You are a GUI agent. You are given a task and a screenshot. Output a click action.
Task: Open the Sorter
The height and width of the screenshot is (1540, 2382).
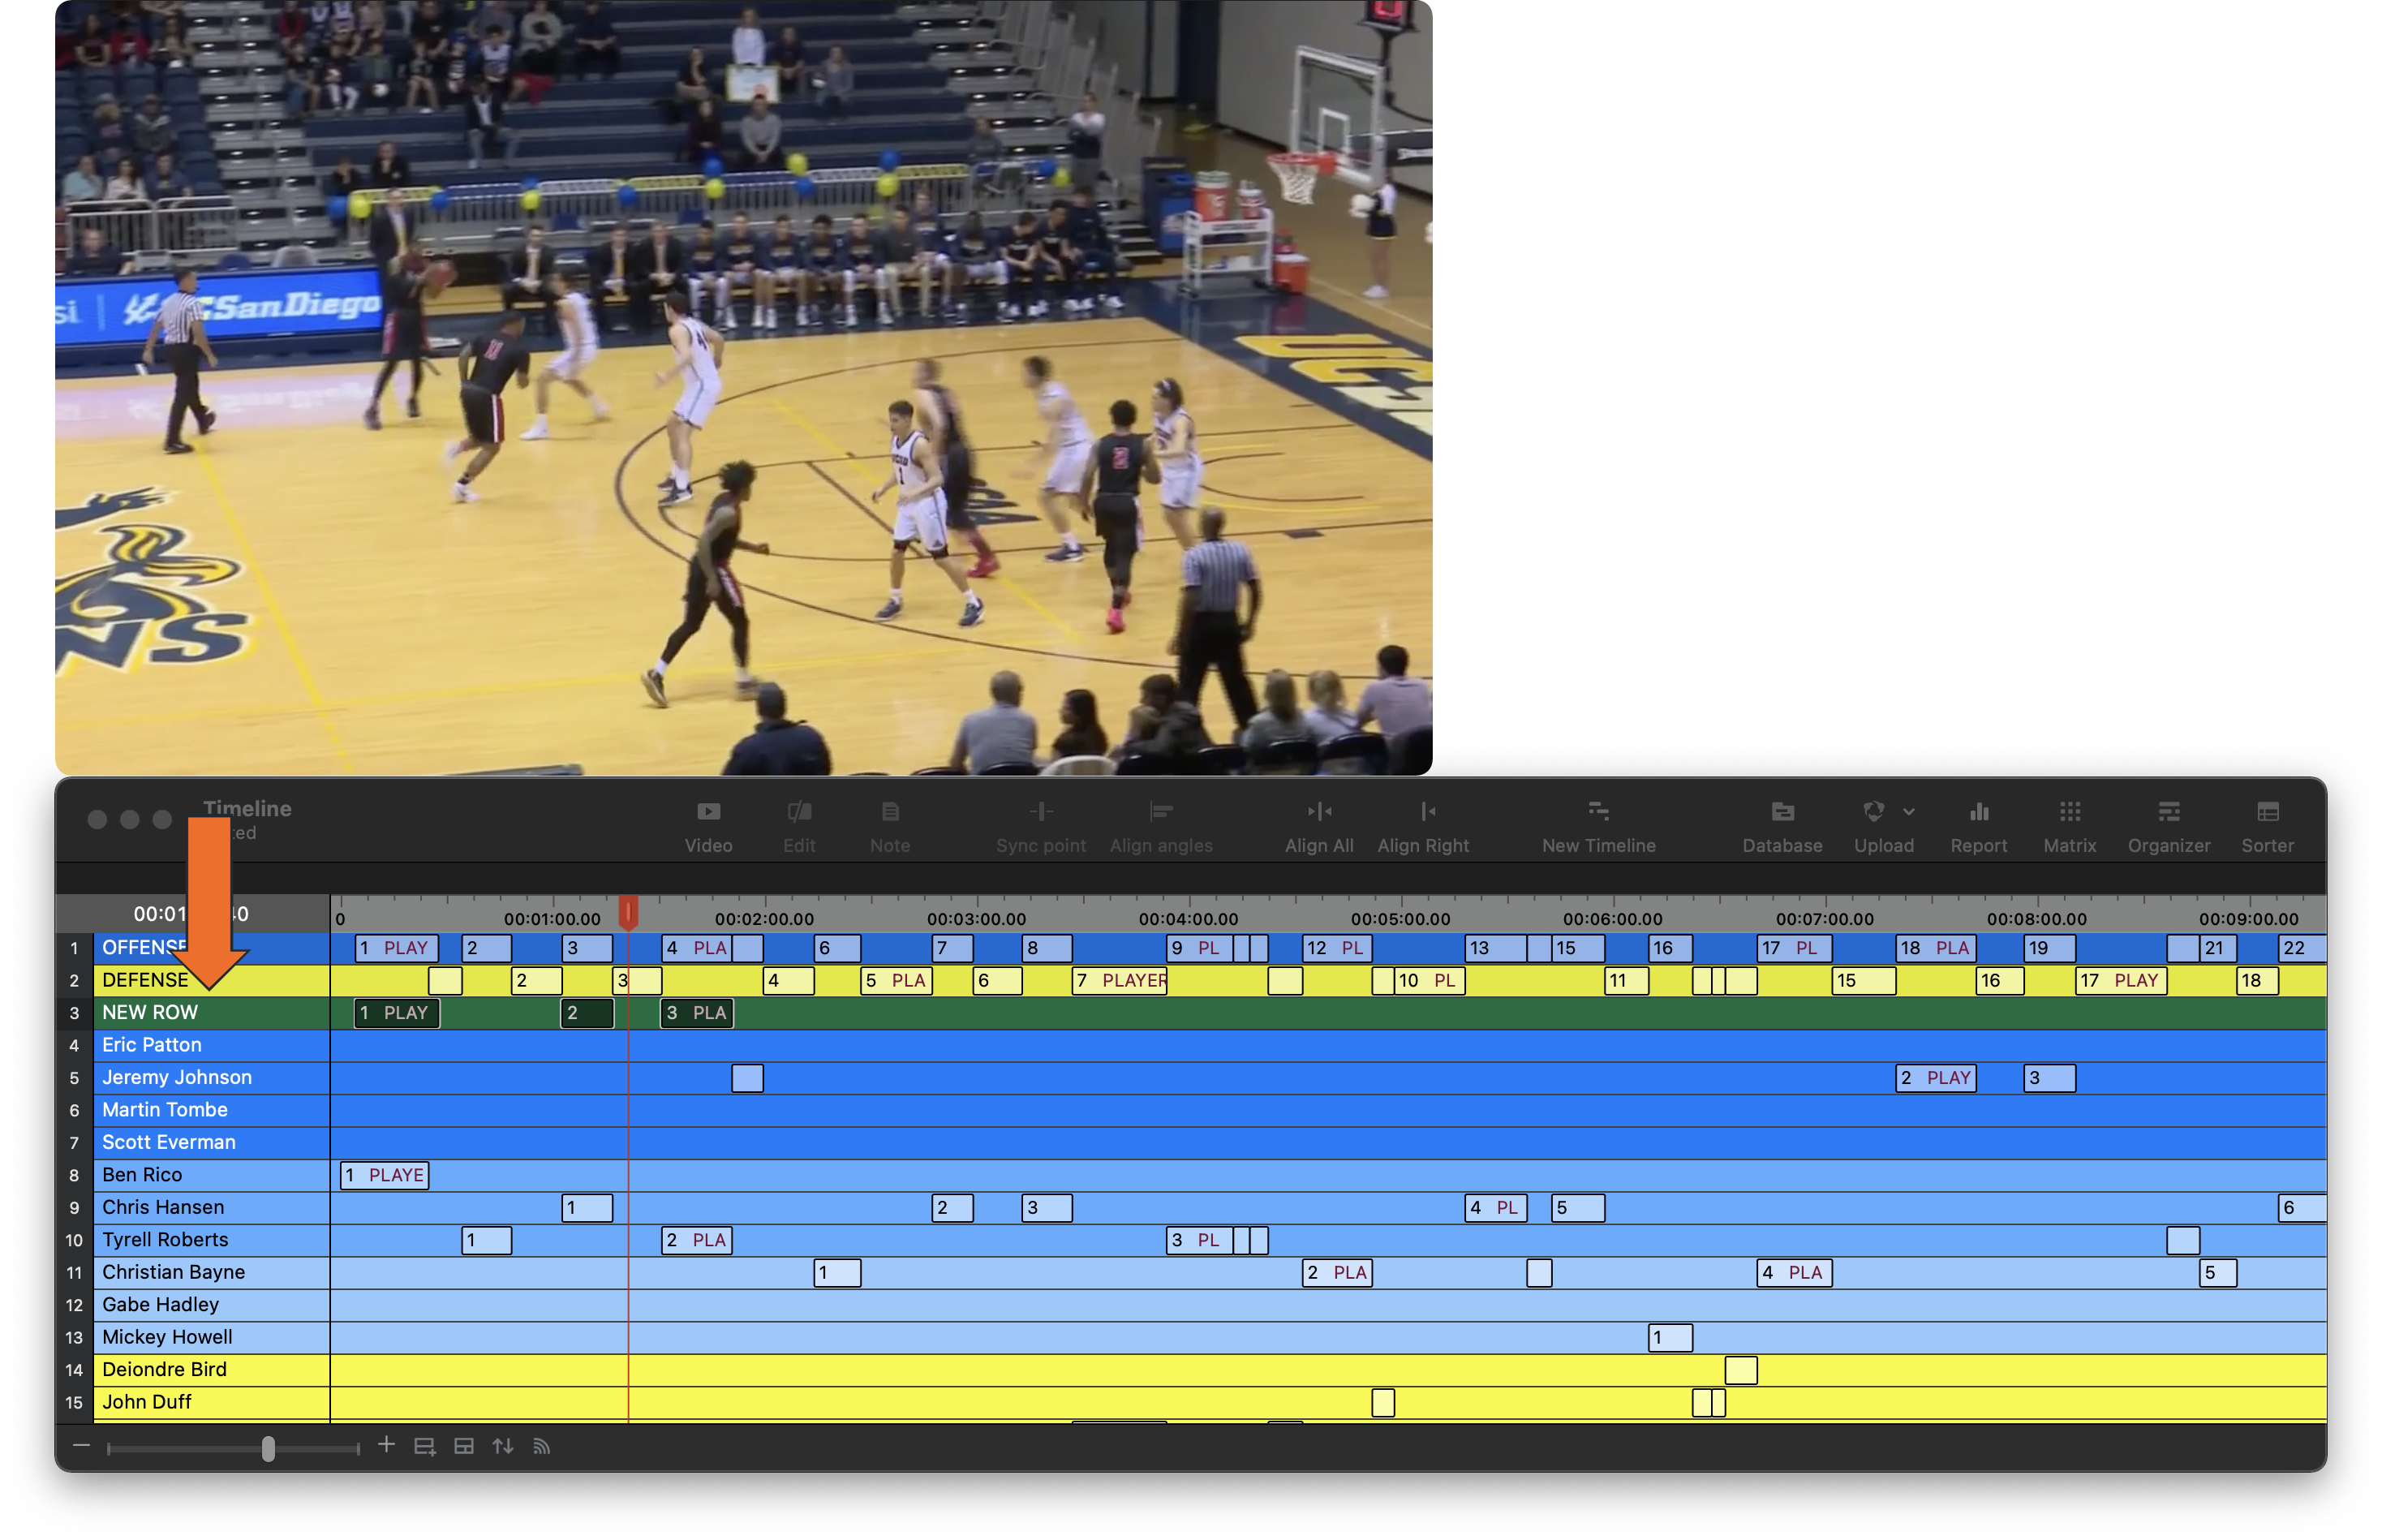[x=2266, y=820]
